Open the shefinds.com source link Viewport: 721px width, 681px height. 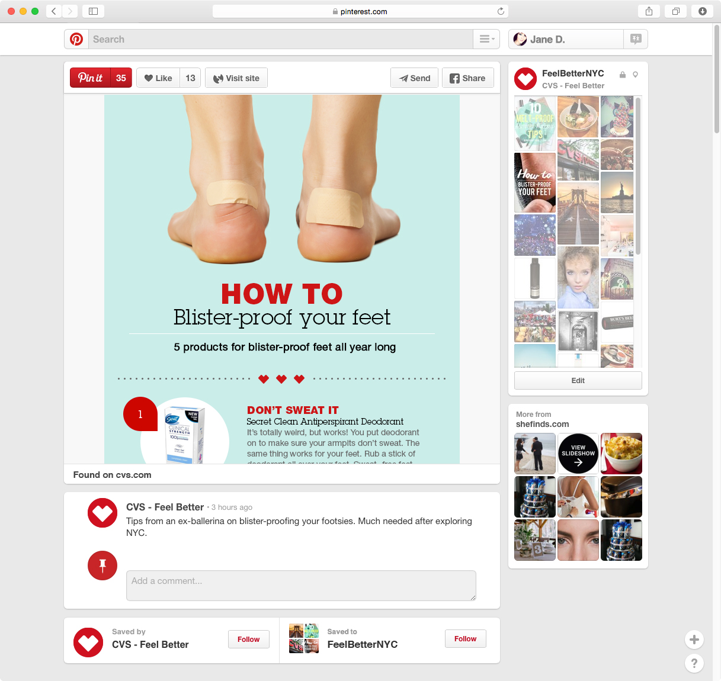click(x=542, y=424)
